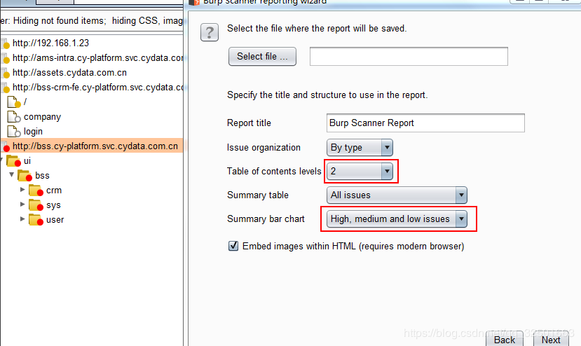Click the crm folder icon

(36, 191)
